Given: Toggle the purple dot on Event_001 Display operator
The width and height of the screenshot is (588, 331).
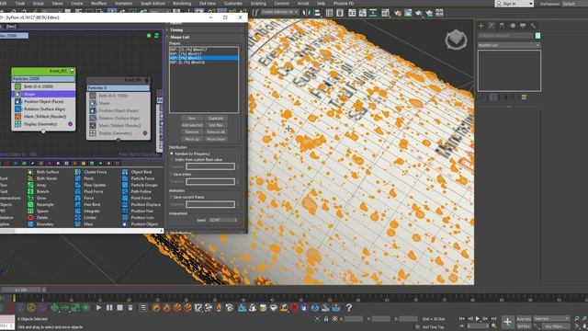Looking at the screenshot, I should click(x=70, y=124).
